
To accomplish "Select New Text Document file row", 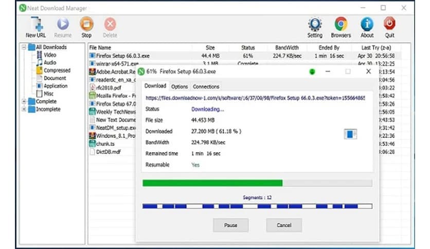I will pos(112,120).
